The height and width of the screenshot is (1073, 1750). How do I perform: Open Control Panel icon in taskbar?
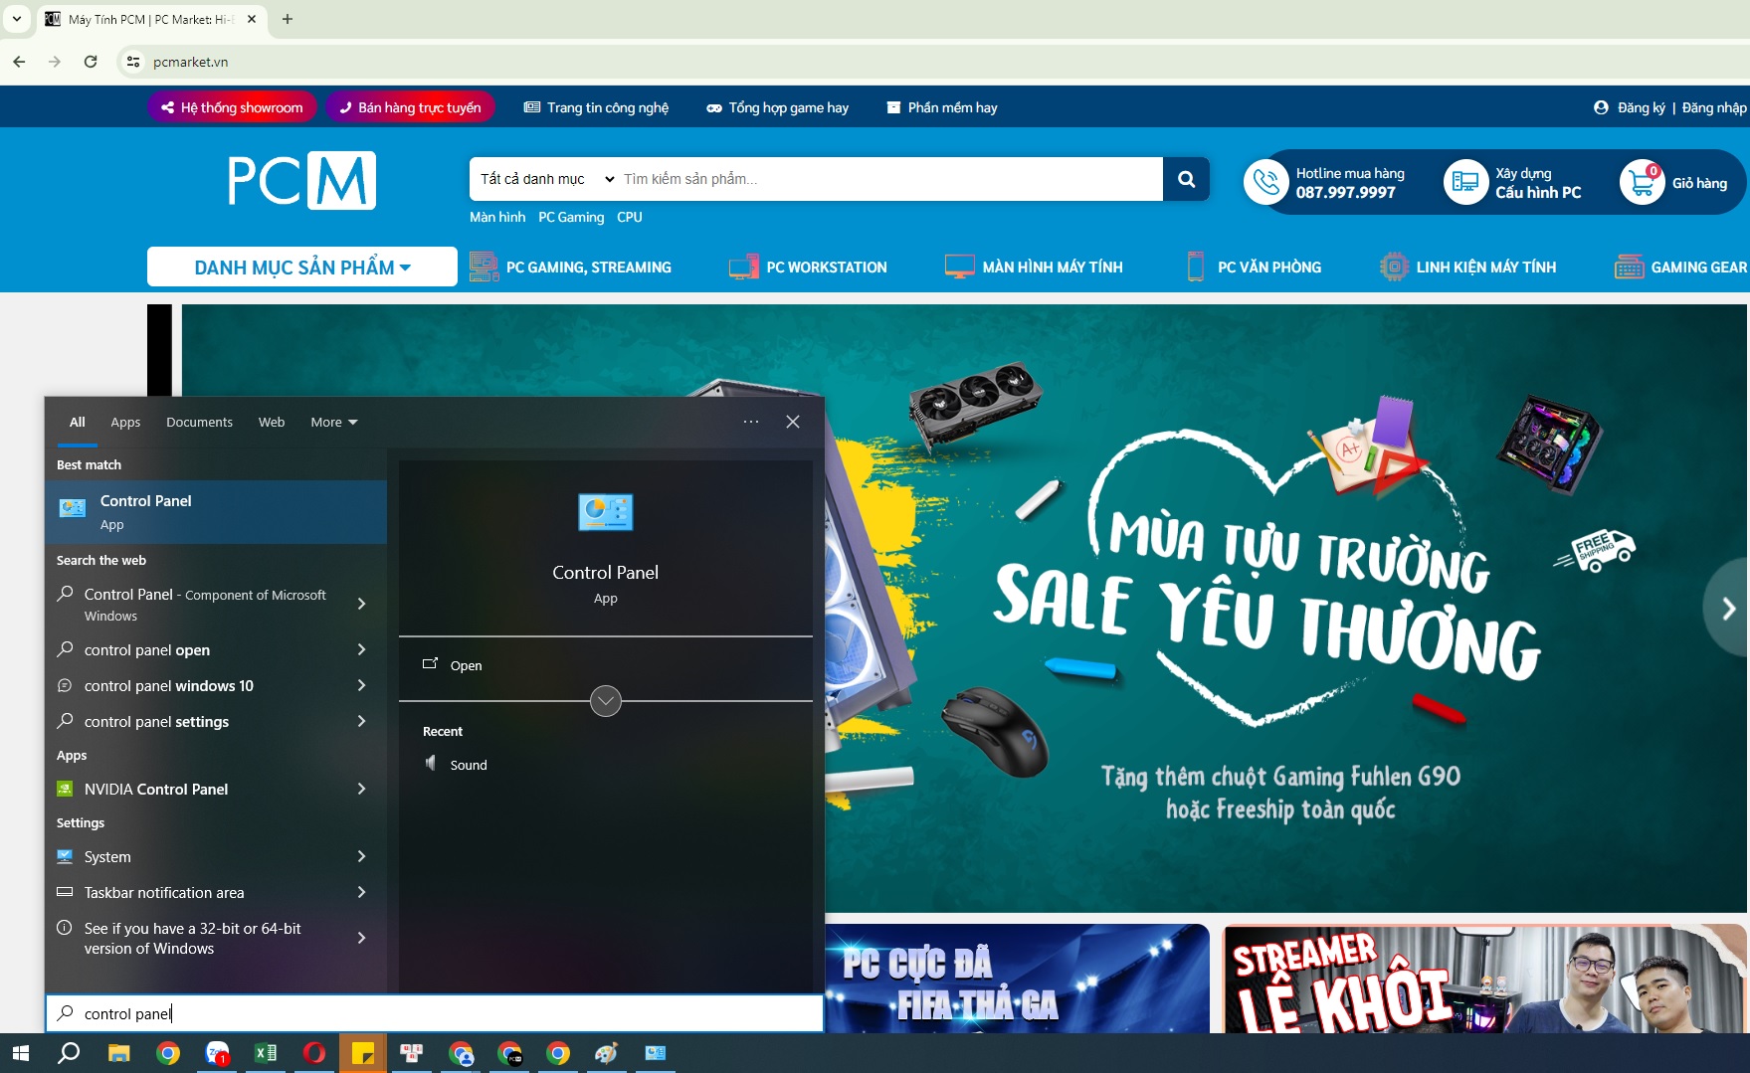[x=656, y=1053]
